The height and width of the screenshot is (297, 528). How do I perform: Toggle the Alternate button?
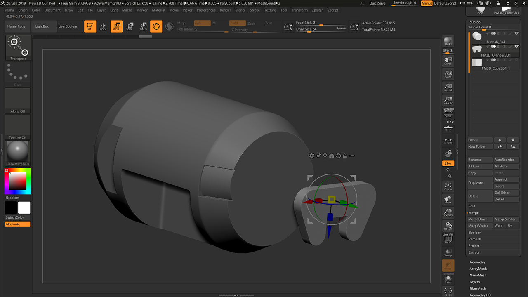(18, 224)
